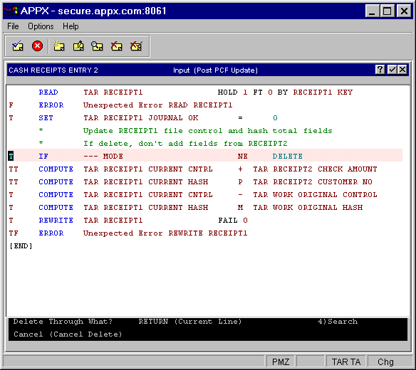This screenshot has width=416, height=370.
Task: Click the highlighted T flag on IF line
Action: [11, 156]
